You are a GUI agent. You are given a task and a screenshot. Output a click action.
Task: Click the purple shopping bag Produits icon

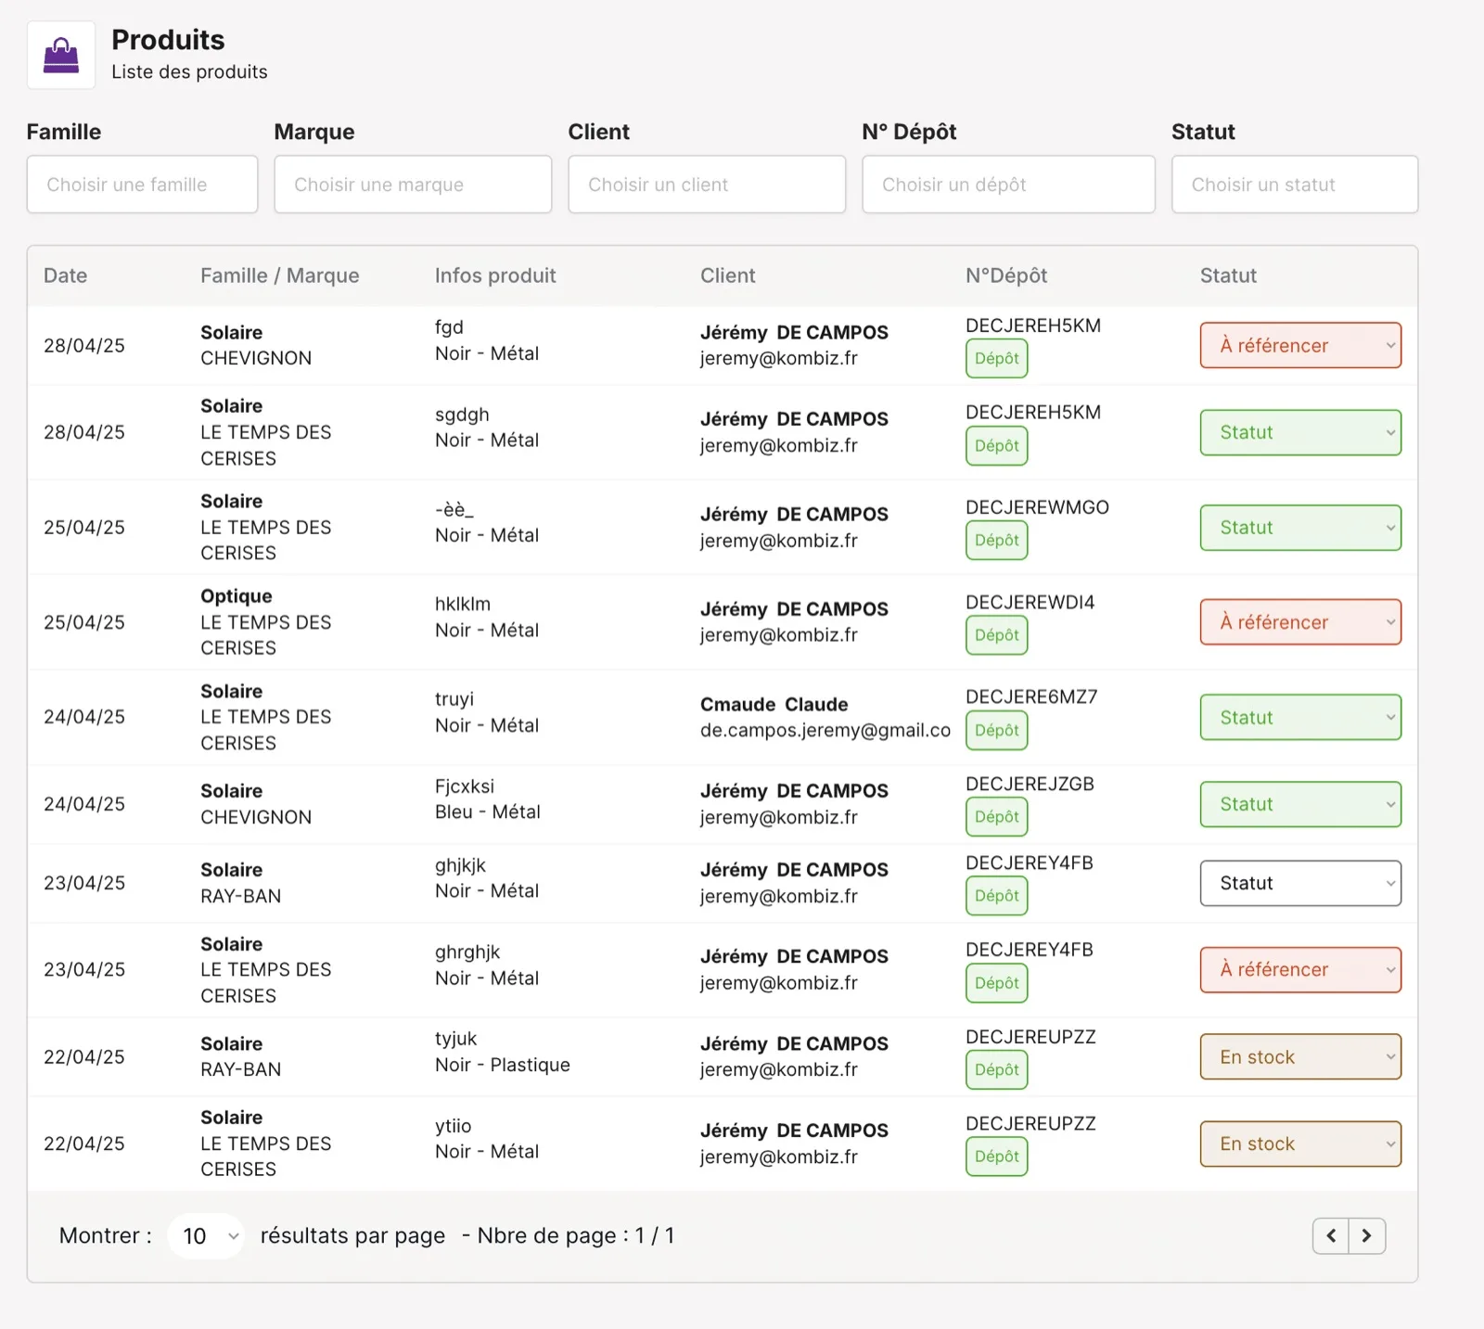click(61, 56)
